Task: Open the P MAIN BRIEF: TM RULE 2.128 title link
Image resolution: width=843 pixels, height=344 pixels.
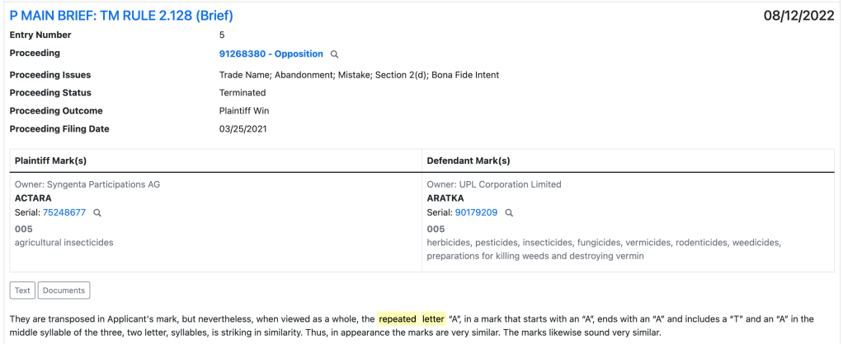Action: 121,16
